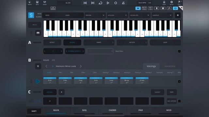Select the Scales button in section A
Viewport: 209px width, 117px height.
point(72,43)
